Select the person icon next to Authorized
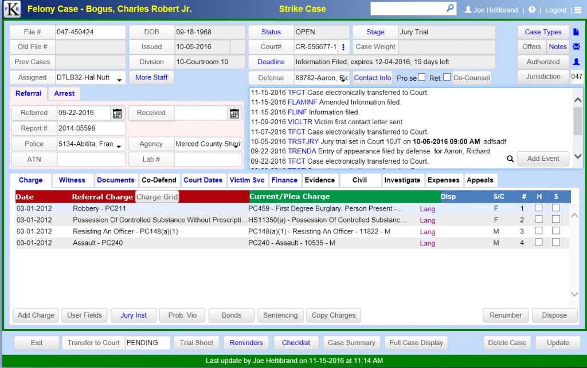 click(x=576, y=61)
